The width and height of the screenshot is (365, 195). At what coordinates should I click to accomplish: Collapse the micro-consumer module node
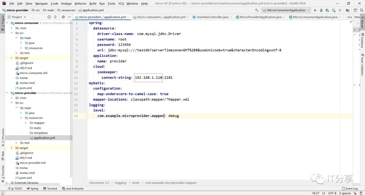point(7,23)
